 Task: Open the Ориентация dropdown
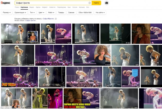point(20,12)
